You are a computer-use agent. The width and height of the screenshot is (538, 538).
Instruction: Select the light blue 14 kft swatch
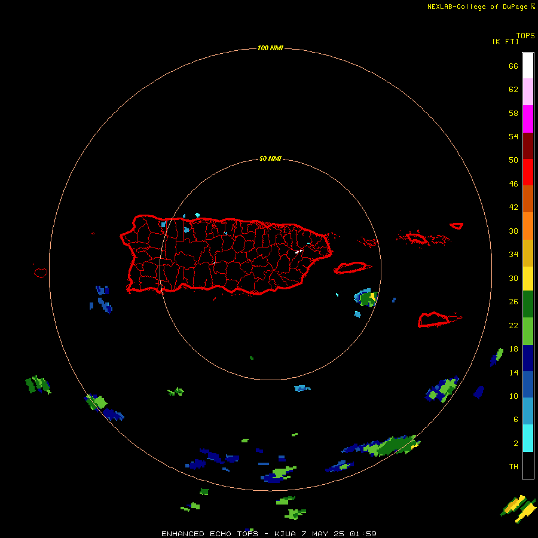coord(528,411)
